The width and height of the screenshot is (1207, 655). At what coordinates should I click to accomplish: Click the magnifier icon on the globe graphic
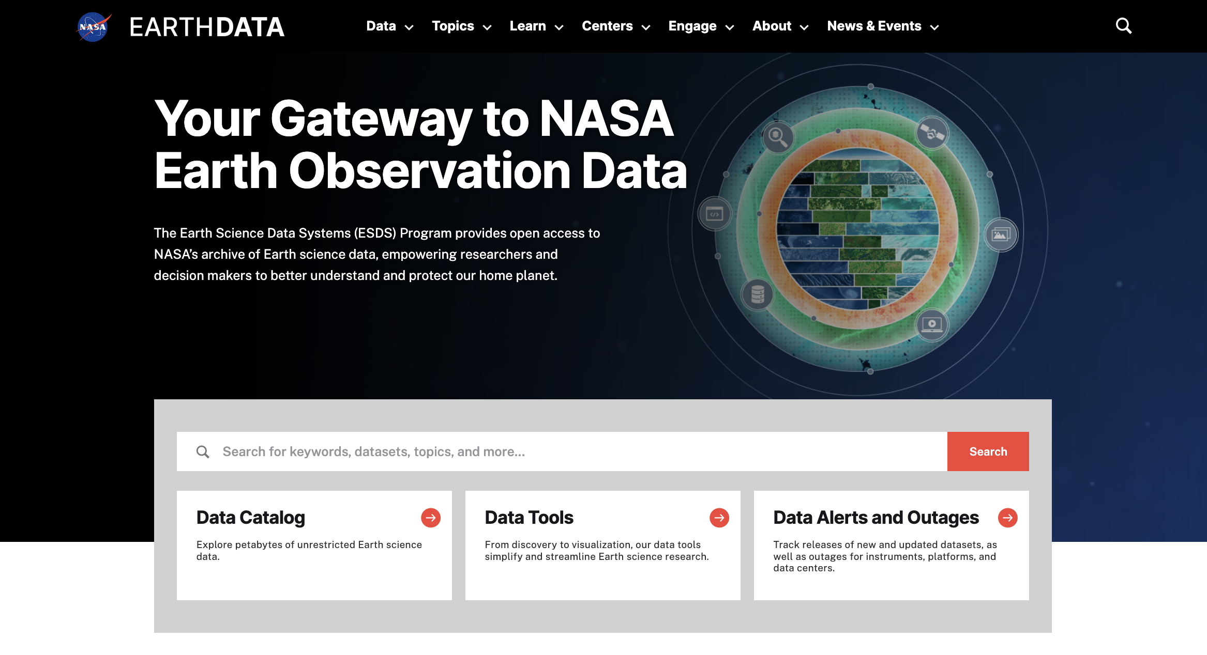pos(777,137)
